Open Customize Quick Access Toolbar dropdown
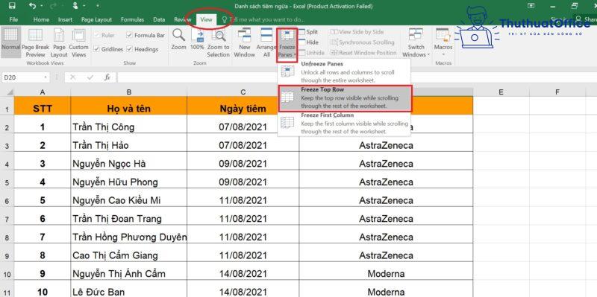Screen dimensions: 597x297 [x=98, y=6]
